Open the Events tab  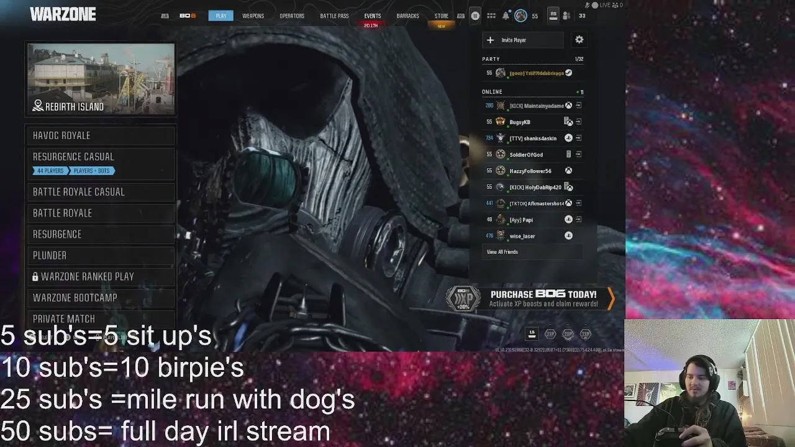[373, 16]
